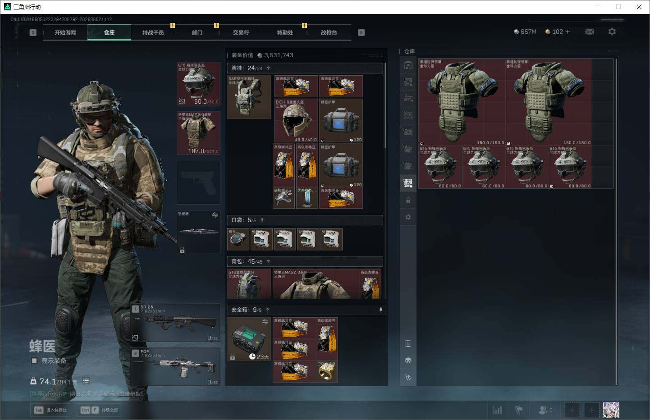Viewport: 650px width, 420px height.
Task: Select the DAR chest rig item
Action: coord(249,97)
